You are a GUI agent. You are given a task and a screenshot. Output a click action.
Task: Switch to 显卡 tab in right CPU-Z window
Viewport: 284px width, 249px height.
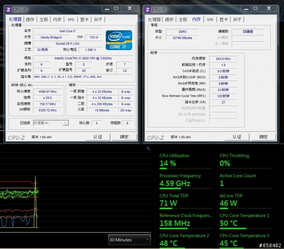pos(224,19)
